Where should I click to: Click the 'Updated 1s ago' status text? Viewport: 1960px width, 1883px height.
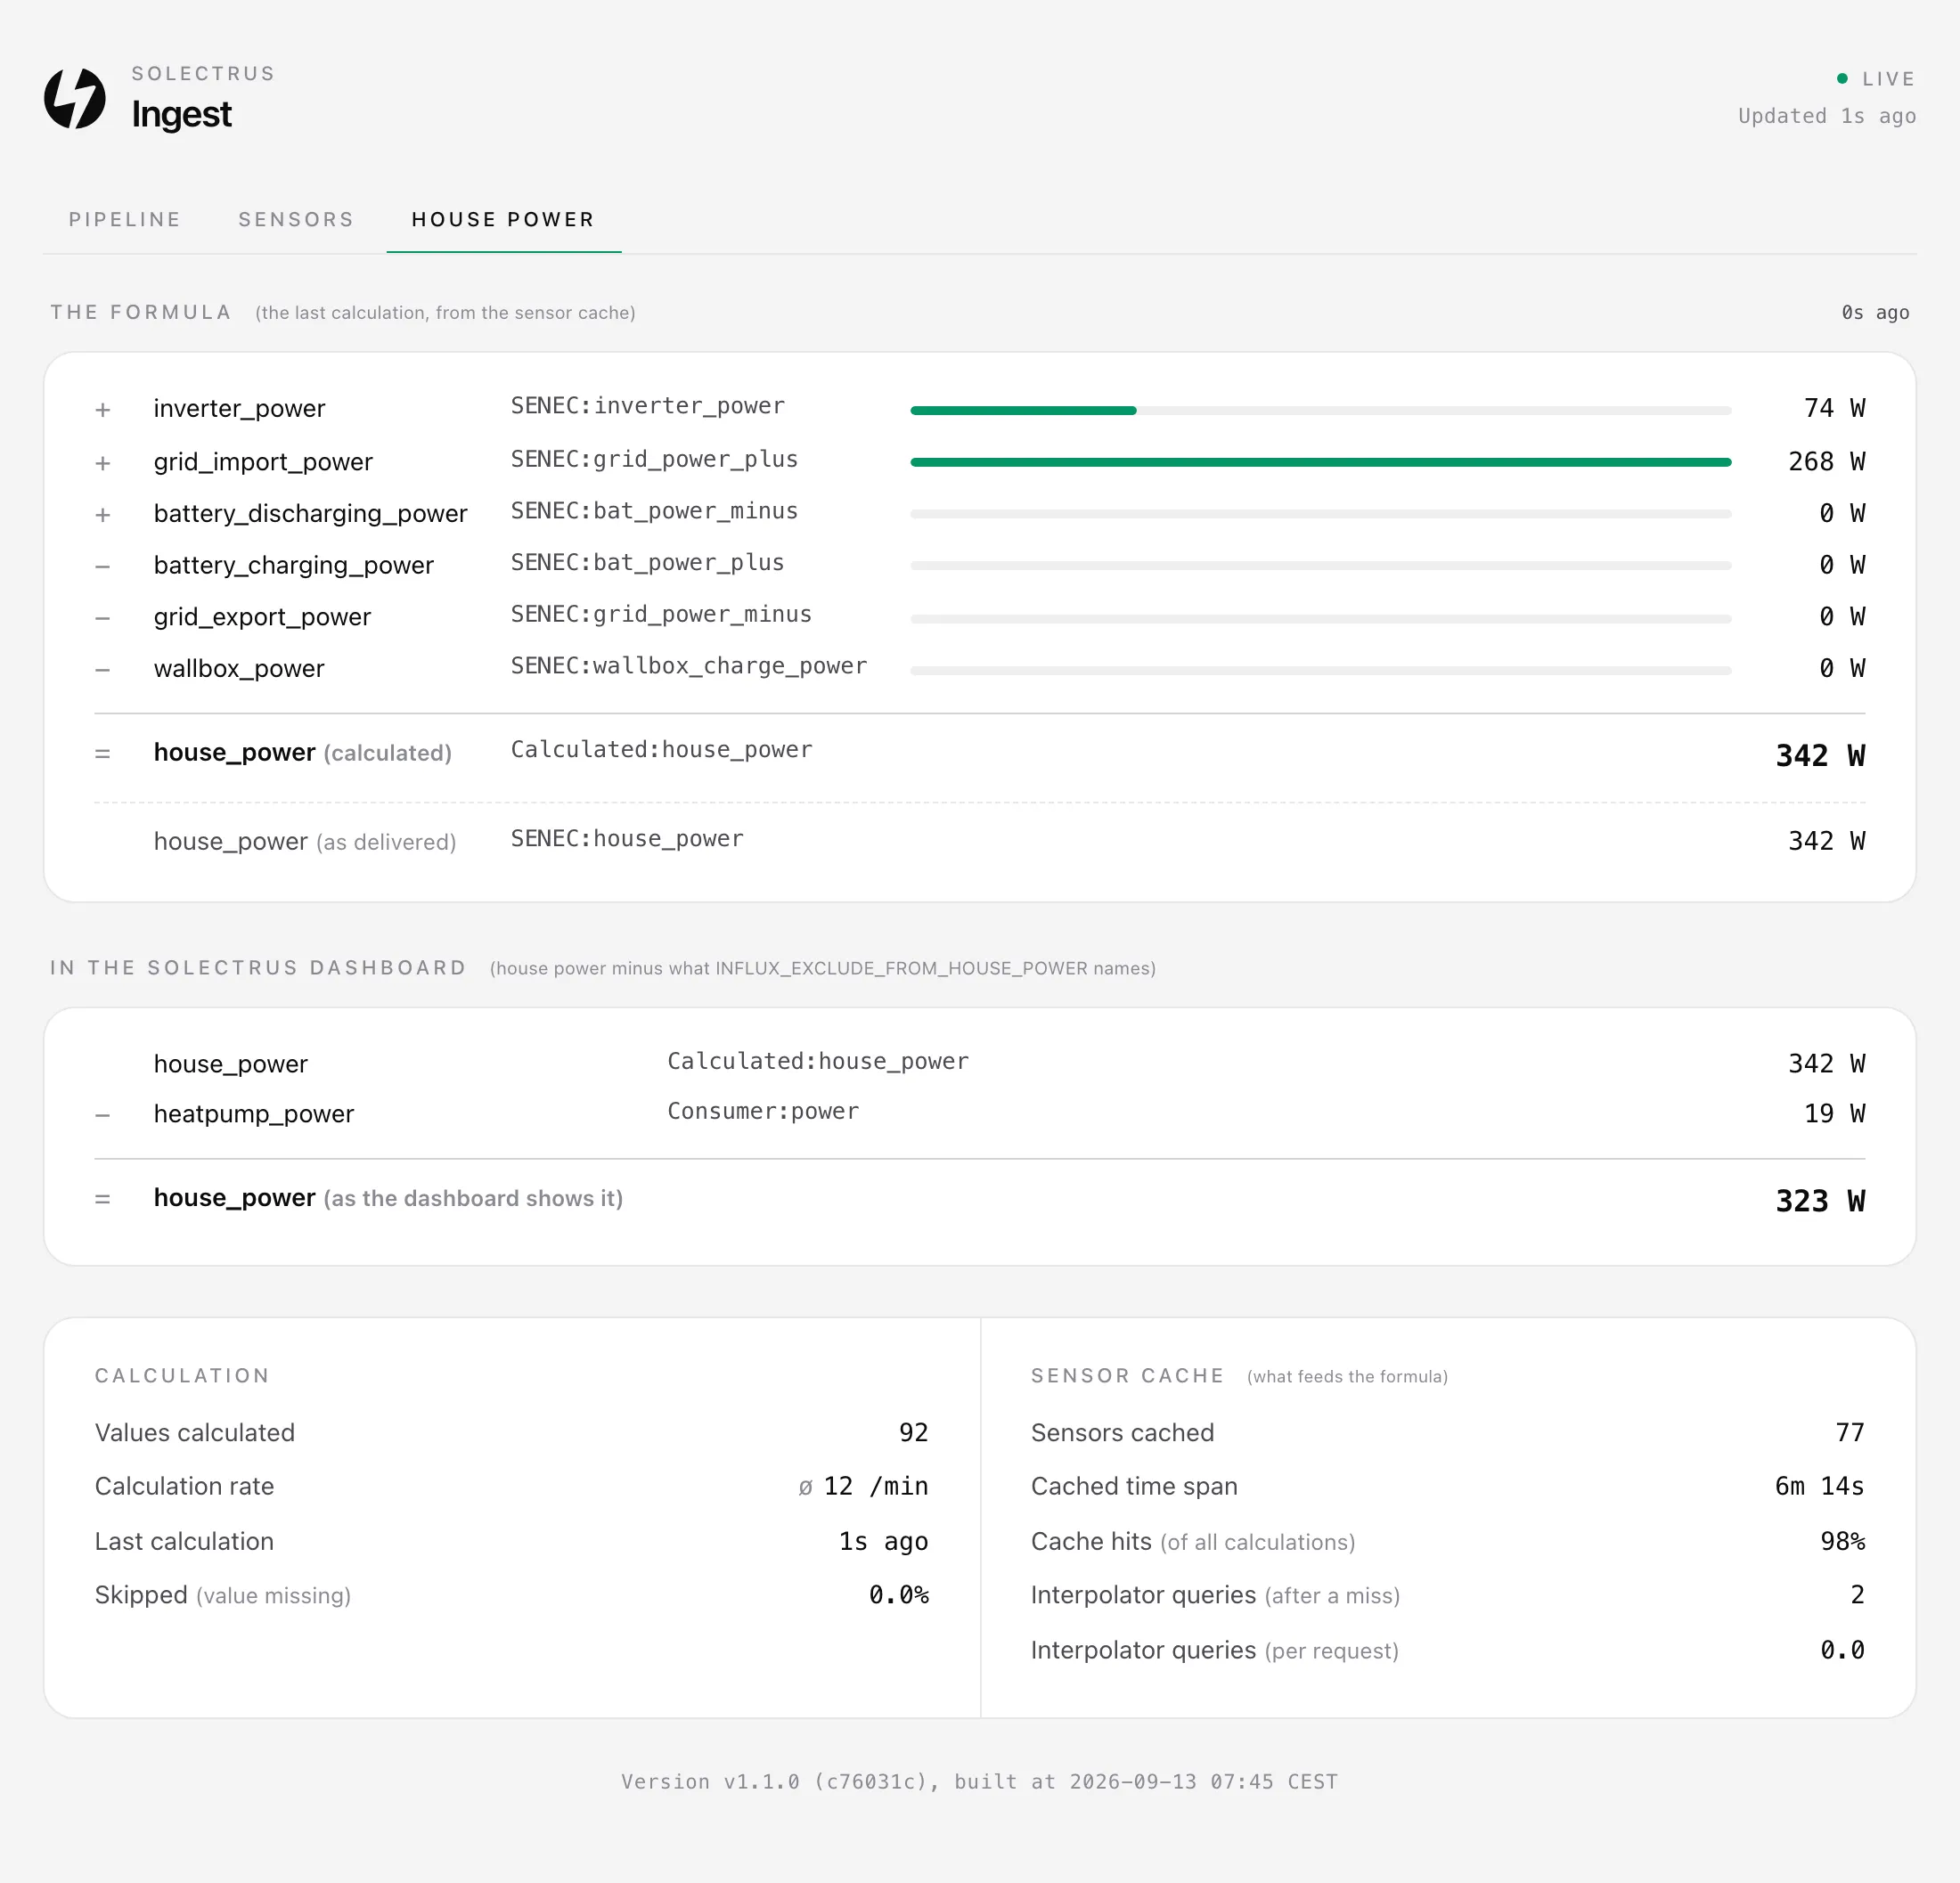tap(1827, 116)
